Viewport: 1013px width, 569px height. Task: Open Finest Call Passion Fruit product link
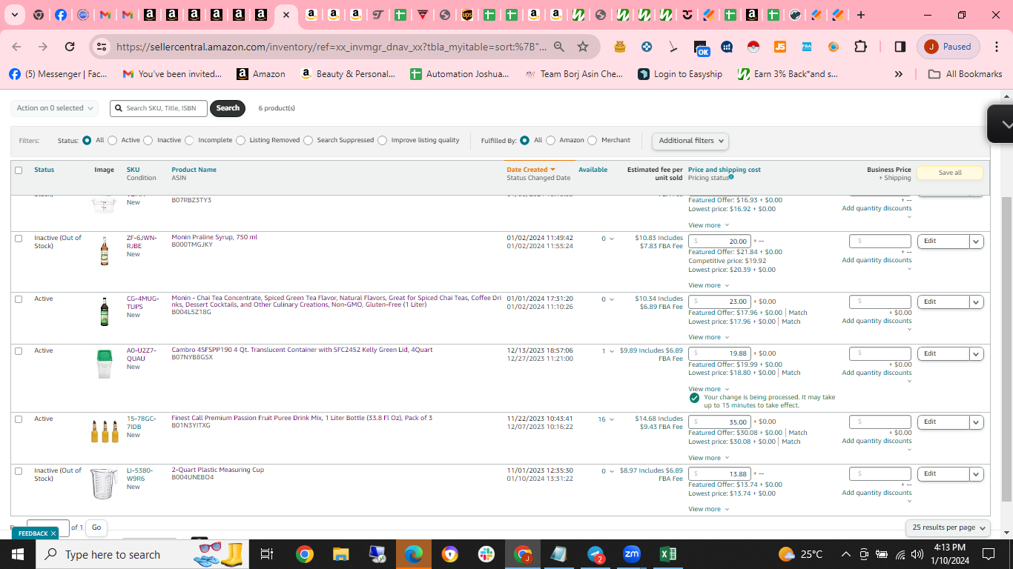tap(302, 418)
